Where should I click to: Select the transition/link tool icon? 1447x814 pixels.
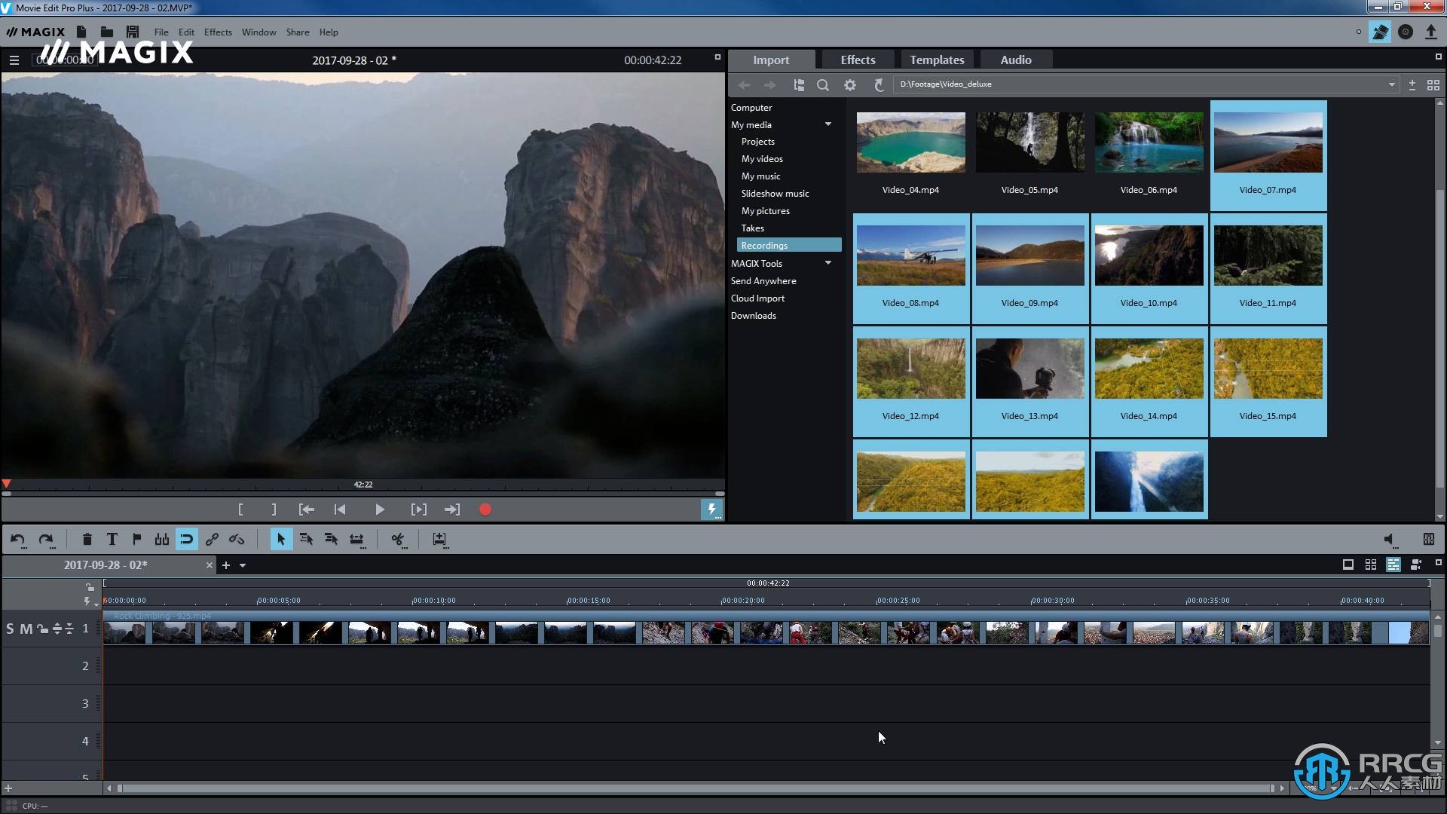[211, 539]
